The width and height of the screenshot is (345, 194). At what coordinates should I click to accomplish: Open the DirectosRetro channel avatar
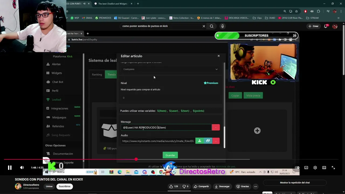pyautogui.click(x=18, y=186)
